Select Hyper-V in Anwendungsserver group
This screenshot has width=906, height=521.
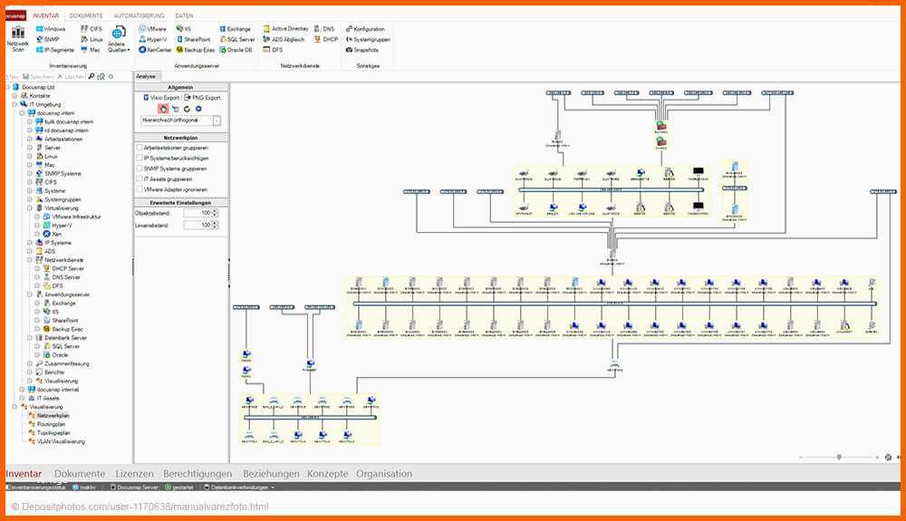pos(153,39)
